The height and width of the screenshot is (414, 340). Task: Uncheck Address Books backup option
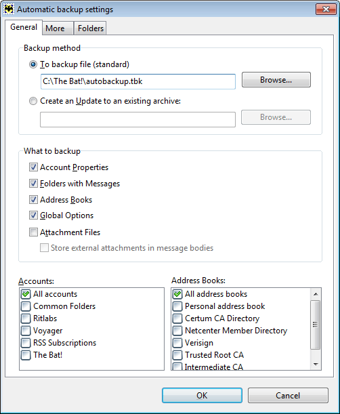click(x=33, y=200)
